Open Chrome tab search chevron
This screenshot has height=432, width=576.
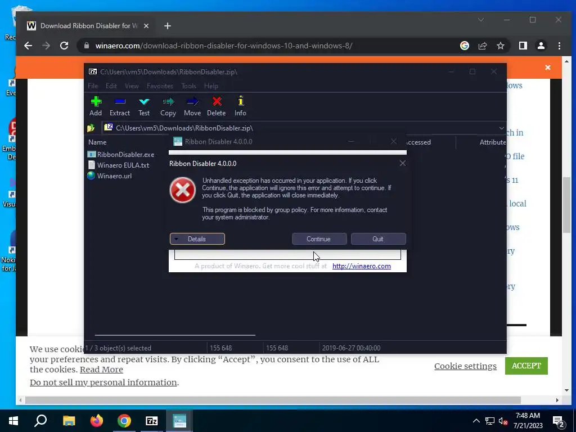(481, 20)
